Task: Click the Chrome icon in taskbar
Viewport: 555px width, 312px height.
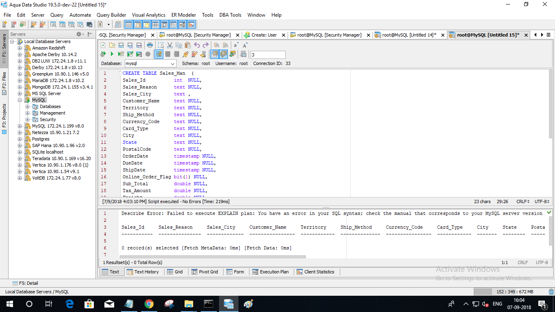Action: coord(149,303)
